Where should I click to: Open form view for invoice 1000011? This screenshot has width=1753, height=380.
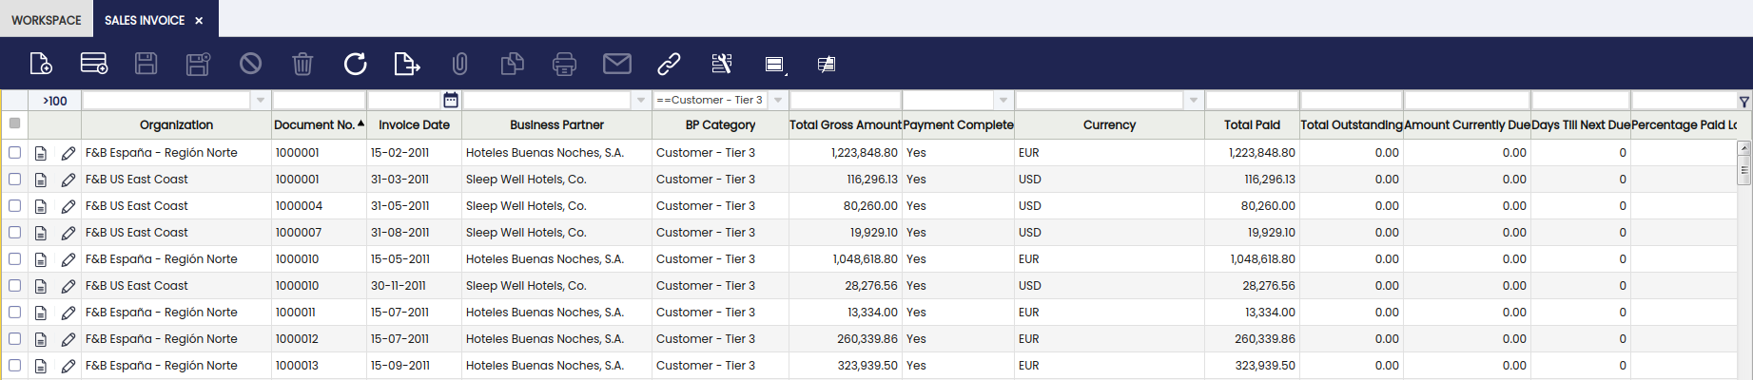(x=41, y=313)
